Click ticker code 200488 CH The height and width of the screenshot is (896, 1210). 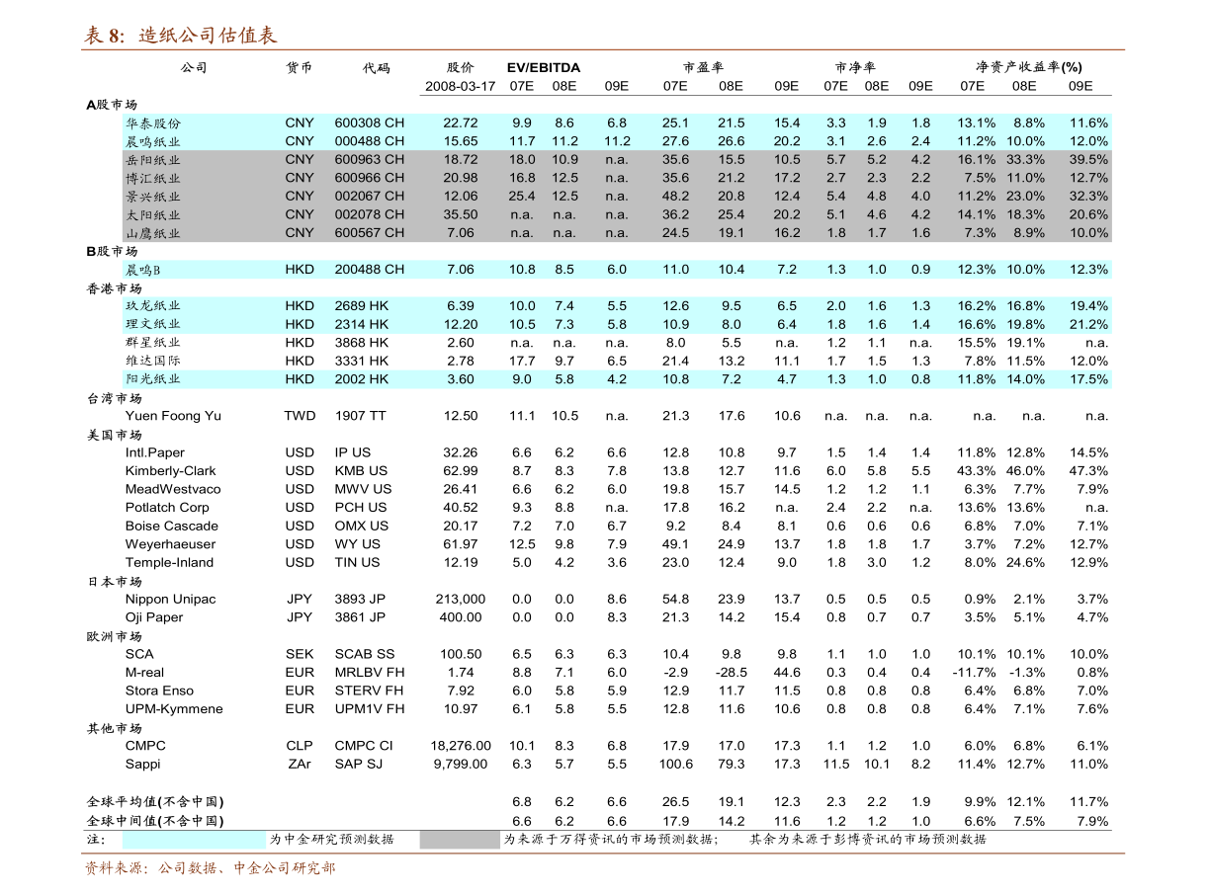click(369, 270)
